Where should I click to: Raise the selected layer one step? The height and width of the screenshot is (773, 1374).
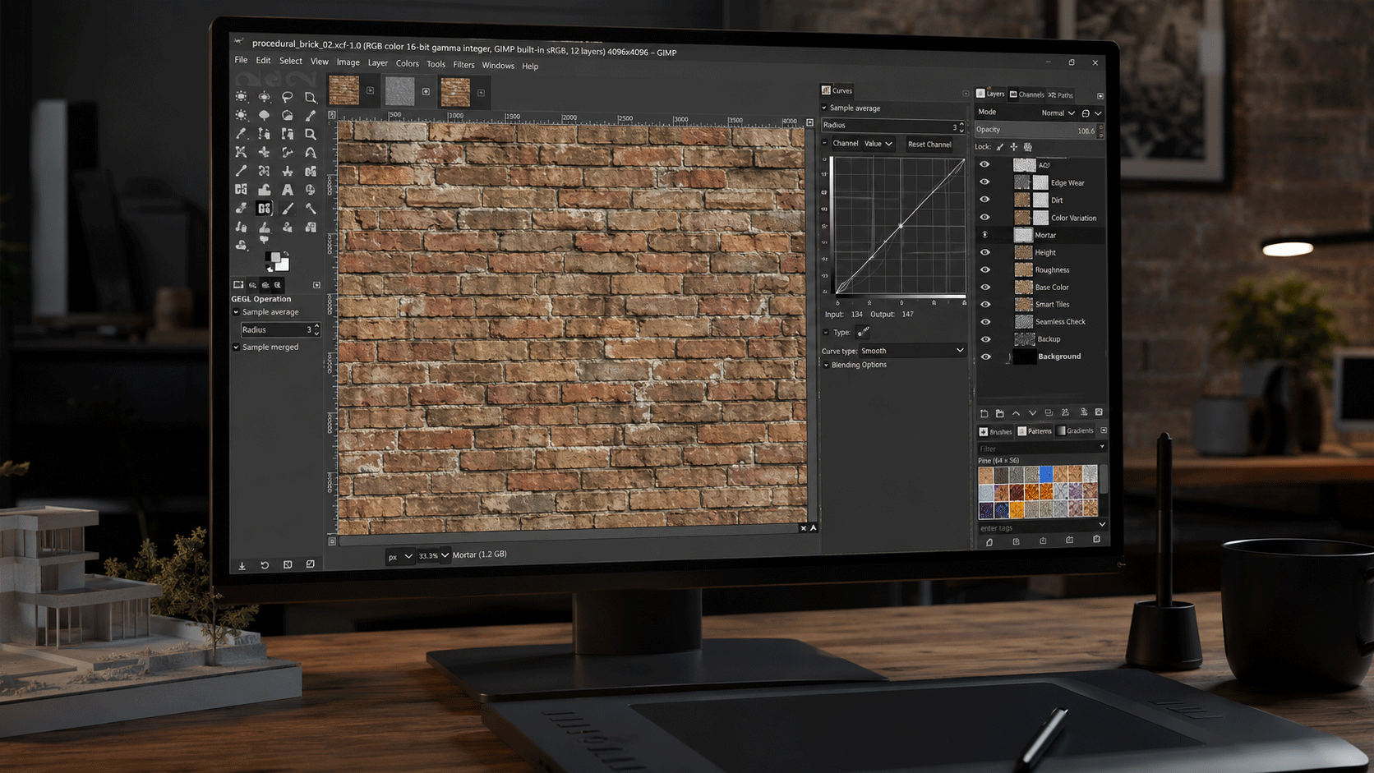pos(1017,413)
